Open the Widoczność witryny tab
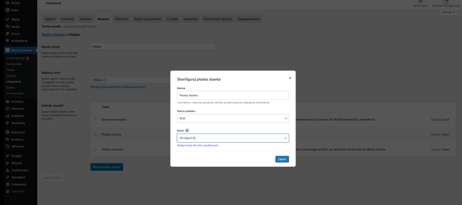462x205 pixels. click(x=218, y=19)
